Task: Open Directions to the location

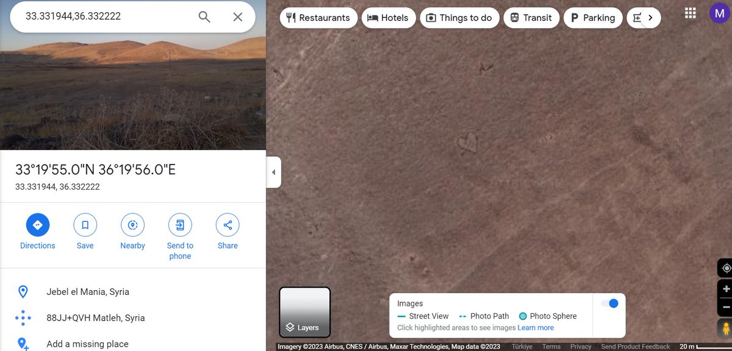Action: point(38,232)
